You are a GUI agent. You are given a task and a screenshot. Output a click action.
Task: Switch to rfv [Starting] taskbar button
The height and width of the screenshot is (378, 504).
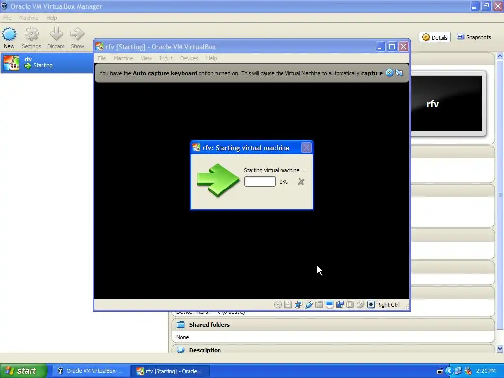[170, 371]
